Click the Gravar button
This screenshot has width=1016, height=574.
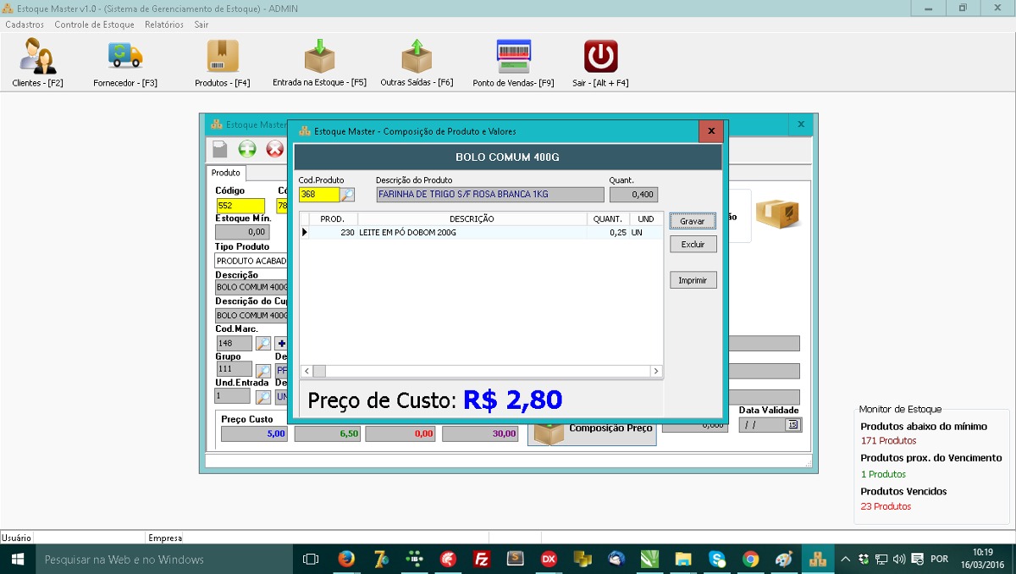tap(693, 221)
